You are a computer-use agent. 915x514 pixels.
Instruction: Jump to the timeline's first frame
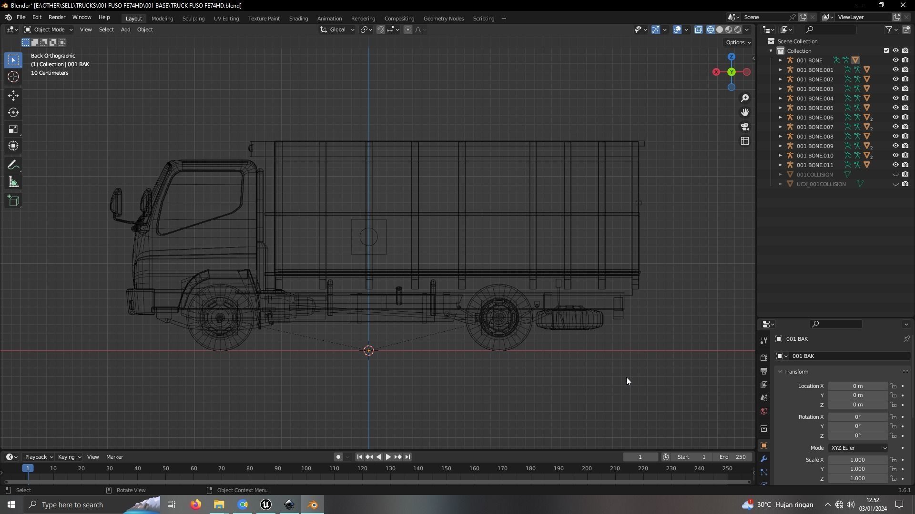click(359, 457)
